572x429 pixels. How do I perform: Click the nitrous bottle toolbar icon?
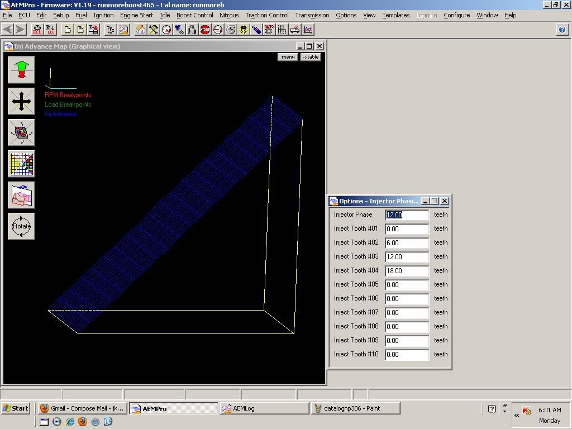click(256, 30)
